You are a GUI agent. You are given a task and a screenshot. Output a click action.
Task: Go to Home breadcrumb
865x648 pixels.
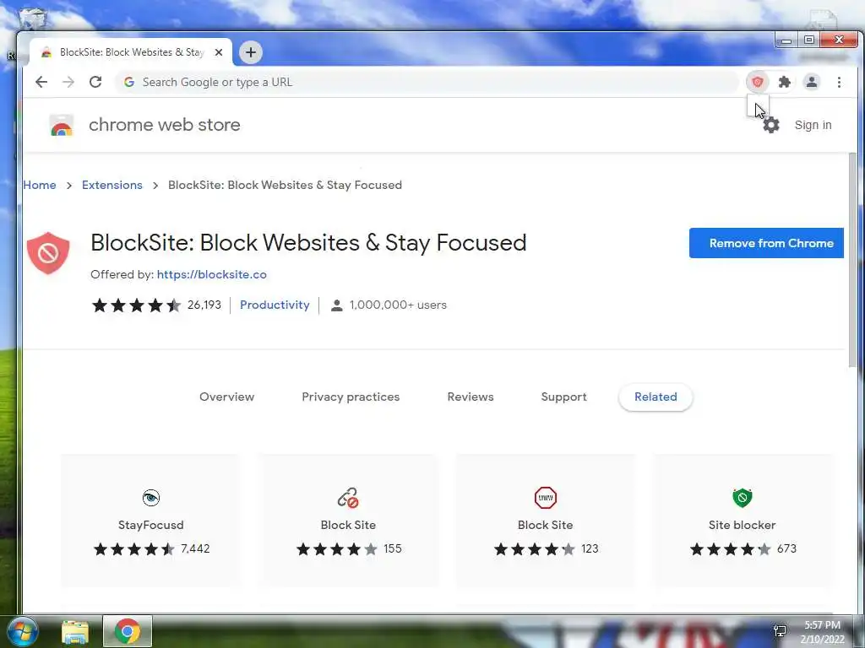pos(40,185)
